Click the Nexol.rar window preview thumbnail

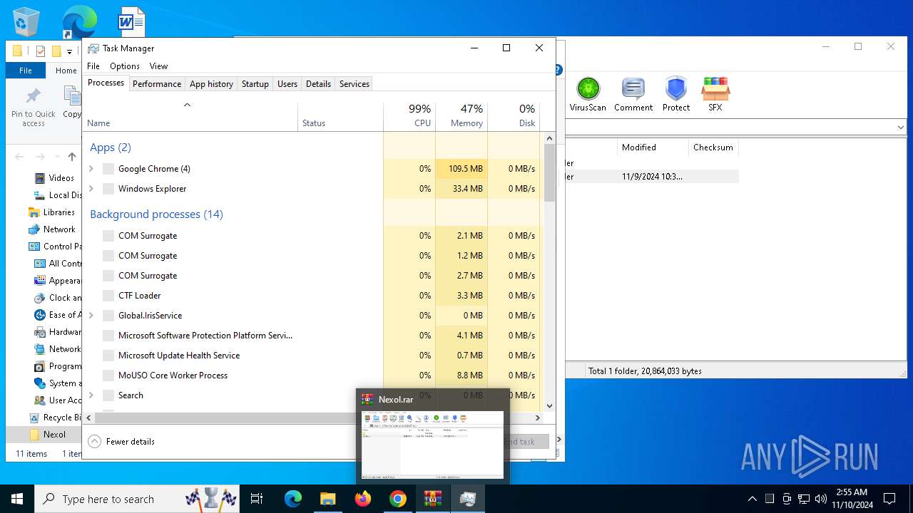pos(433,444)
